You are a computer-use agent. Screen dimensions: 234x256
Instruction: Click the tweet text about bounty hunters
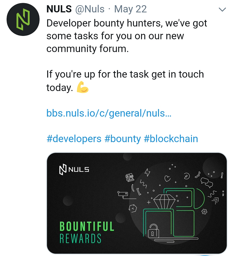[x=127, y=36]
